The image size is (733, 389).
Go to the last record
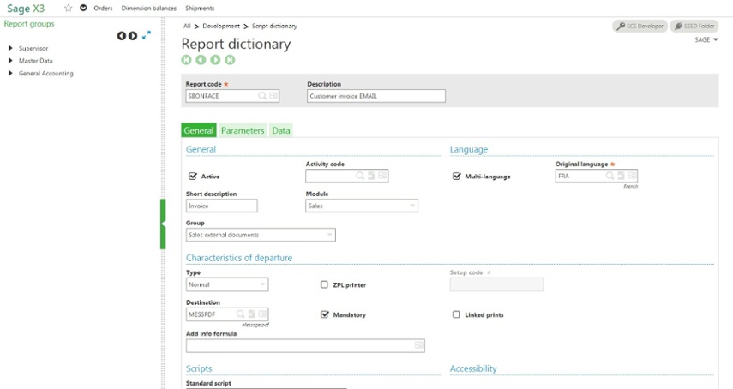[230, 60]
